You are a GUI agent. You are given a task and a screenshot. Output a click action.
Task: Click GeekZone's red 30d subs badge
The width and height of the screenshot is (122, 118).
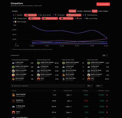click(x=86, y=101)
